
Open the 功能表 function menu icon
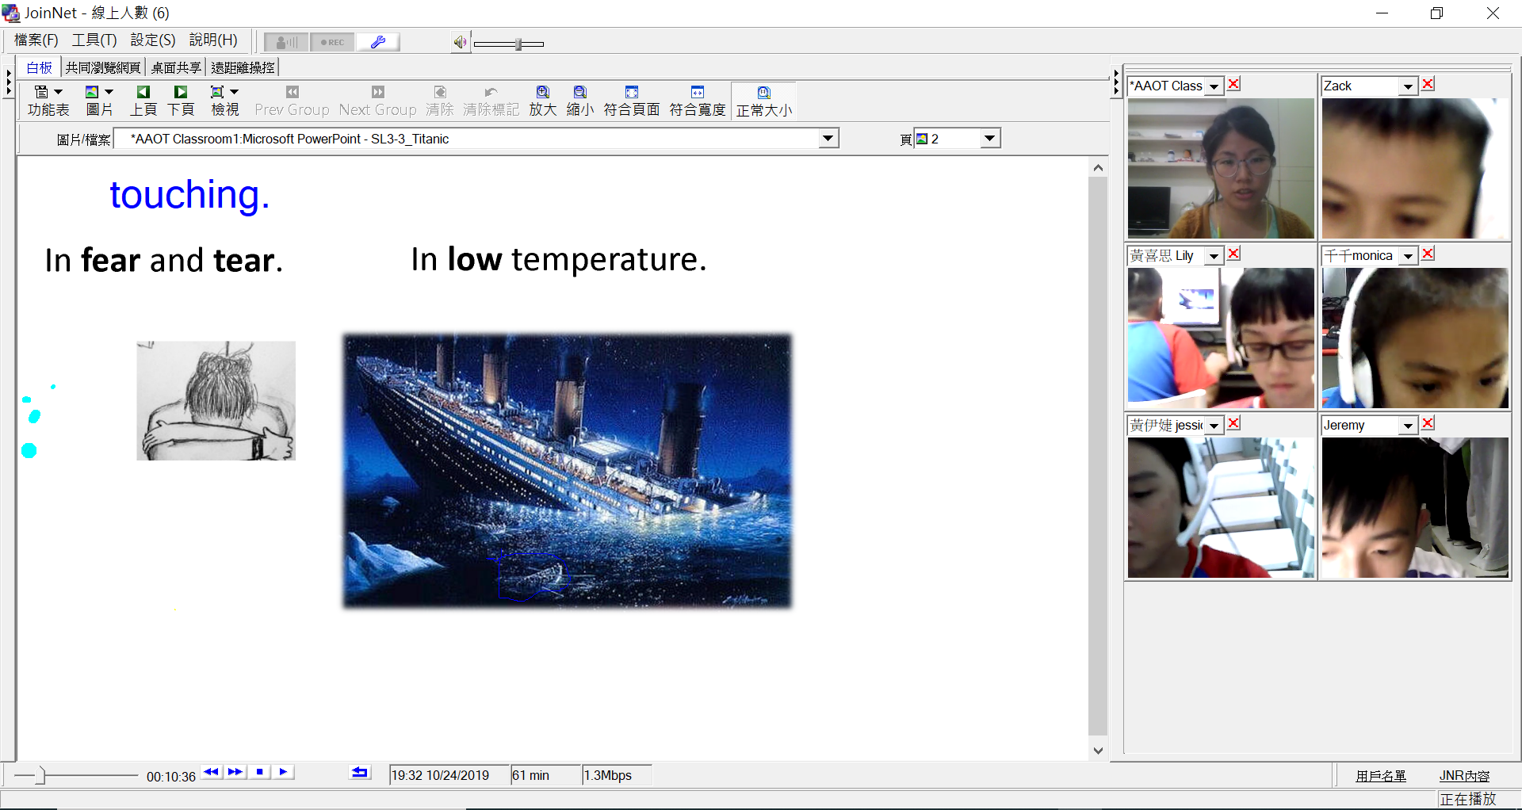pyautogui.click(x=42, y=92)
